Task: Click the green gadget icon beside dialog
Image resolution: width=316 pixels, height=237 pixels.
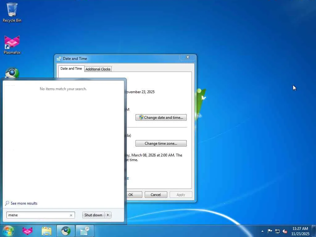Action: 201,104
